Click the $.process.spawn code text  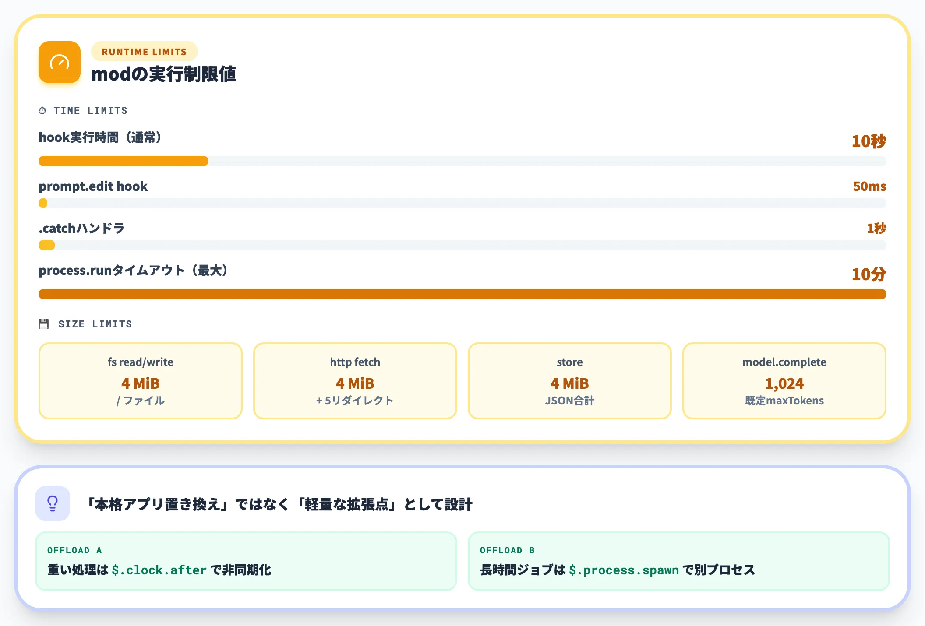point(624,570)
